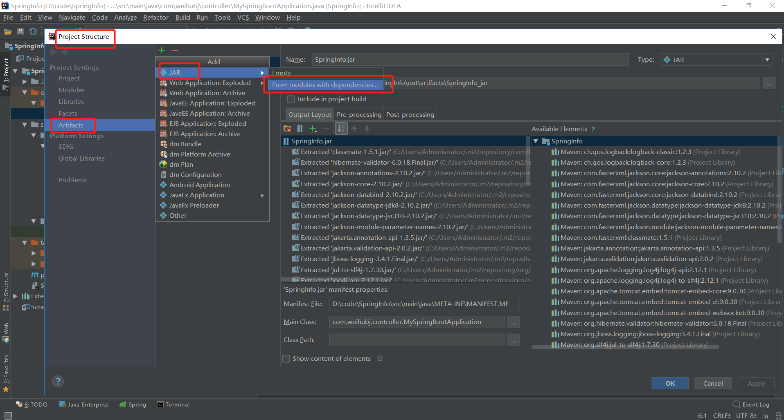
Task: Select Android Application in Add menu
Action: [x=212, y=185]
